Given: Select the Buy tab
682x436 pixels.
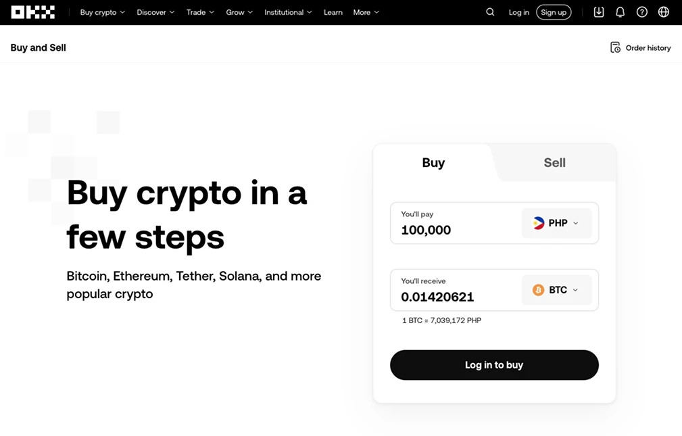Looking at the screenshot, I should click(433, 163).
